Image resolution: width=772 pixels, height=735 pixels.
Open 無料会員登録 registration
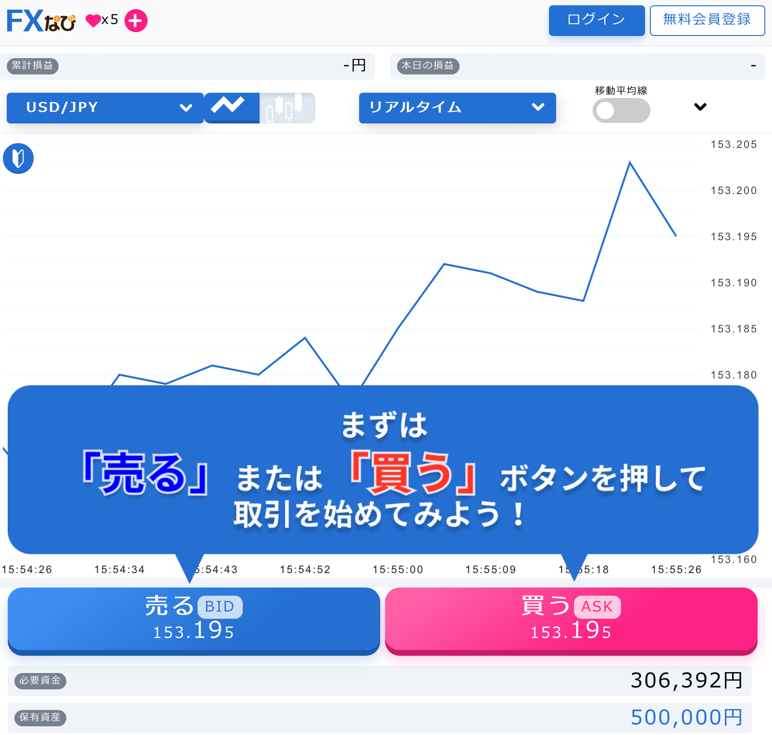click(707, 20)
